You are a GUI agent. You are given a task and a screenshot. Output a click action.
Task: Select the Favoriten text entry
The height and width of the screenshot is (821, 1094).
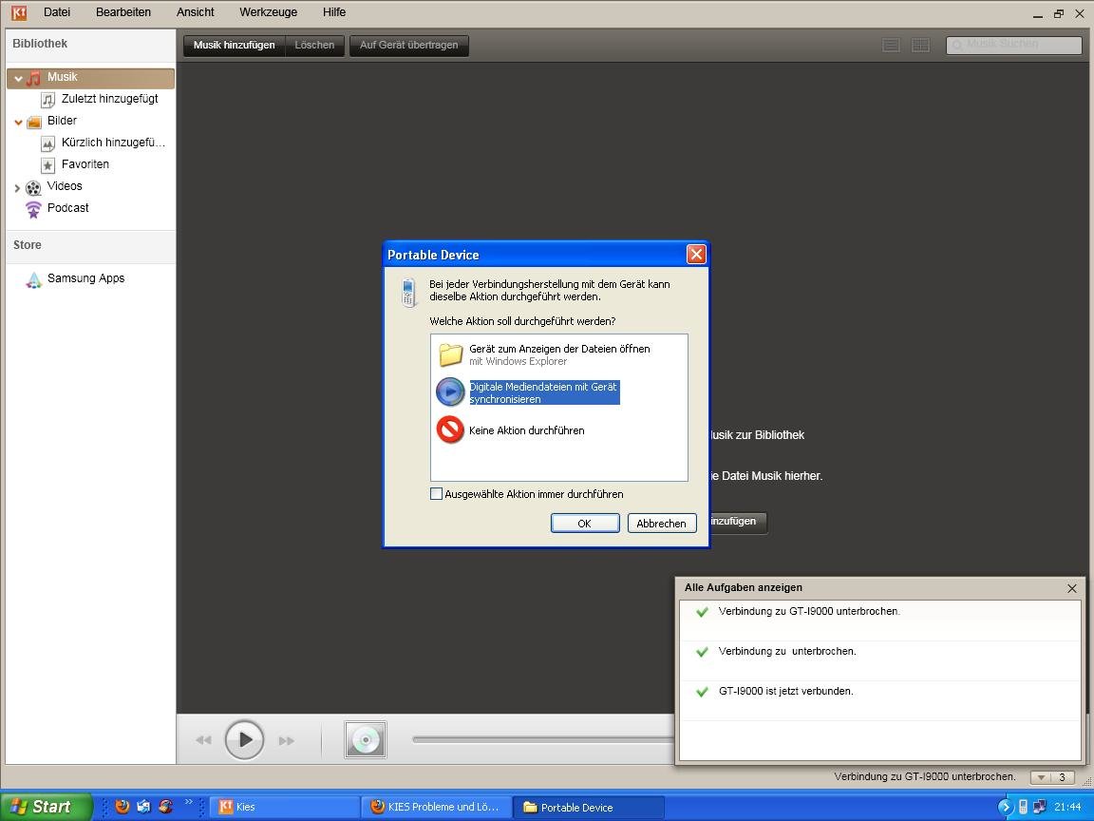click(x=85, y=164)
